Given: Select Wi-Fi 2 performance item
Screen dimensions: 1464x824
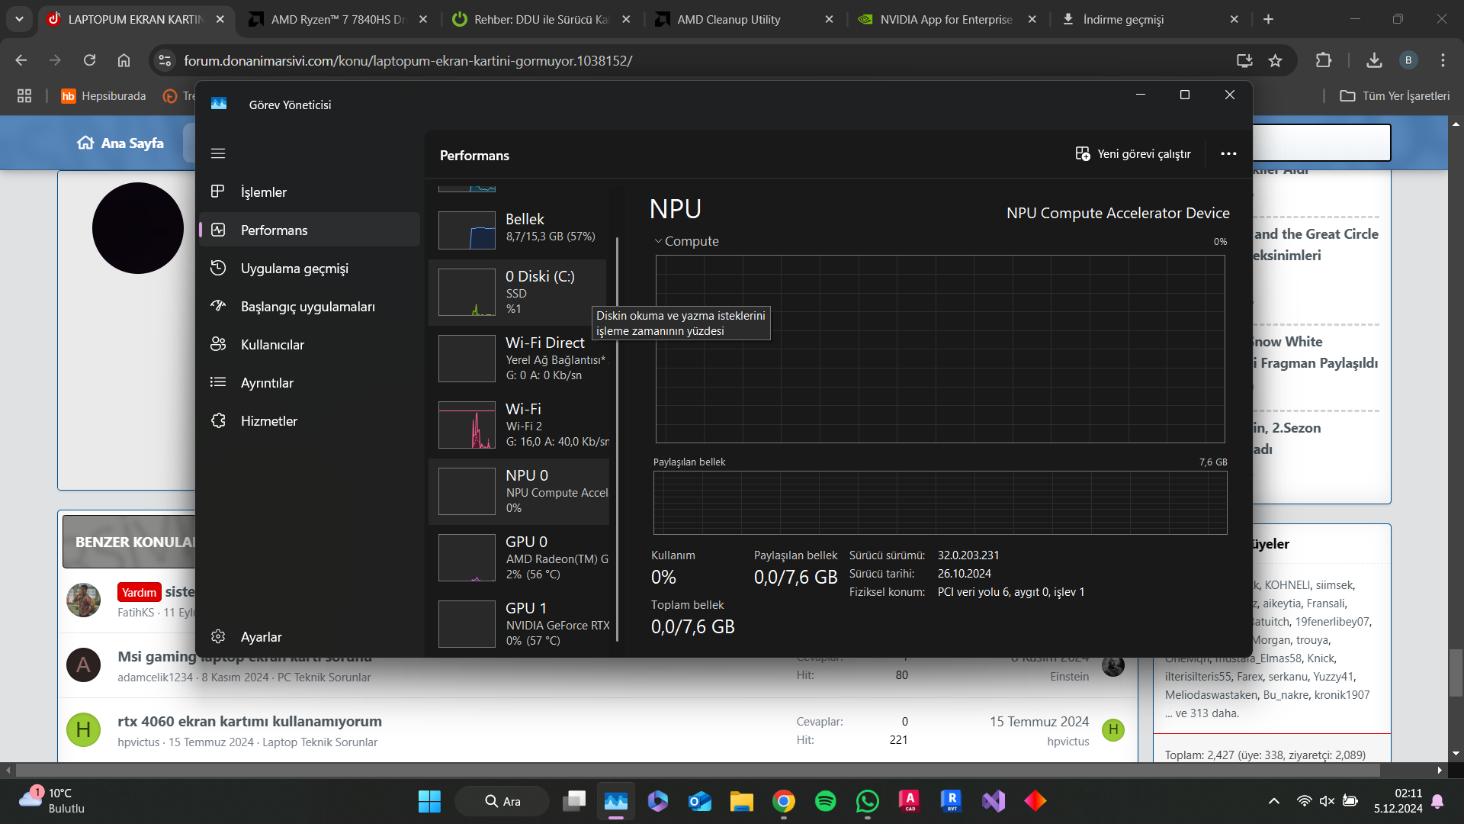Looking at the screenshot, I should (518, 425).
